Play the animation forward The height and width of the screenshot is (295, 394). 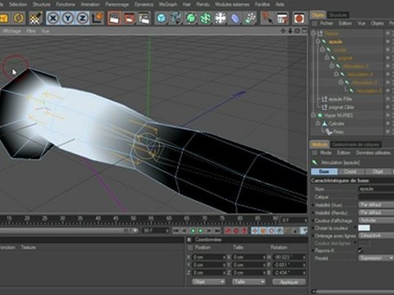[x=201, y=231]
